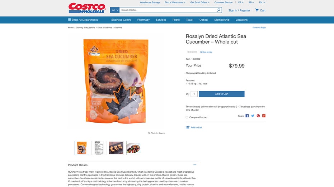
Task: Click the Add to List icon
Action: (x=187, y=127)
